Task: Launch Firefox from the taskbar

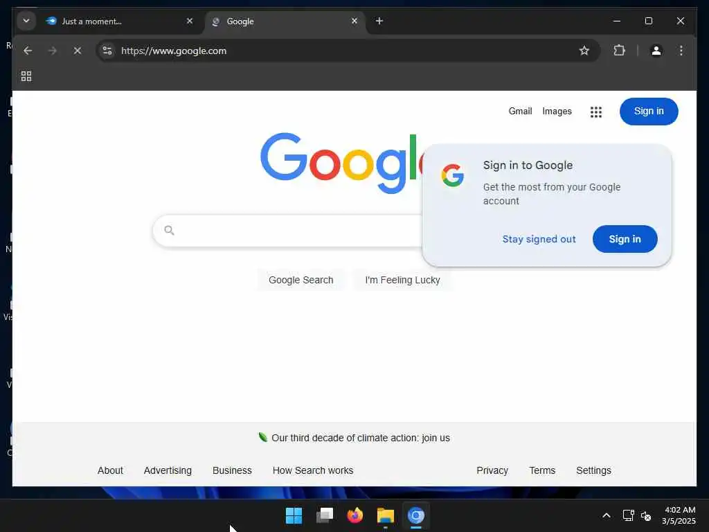Action: coord(355,515)
